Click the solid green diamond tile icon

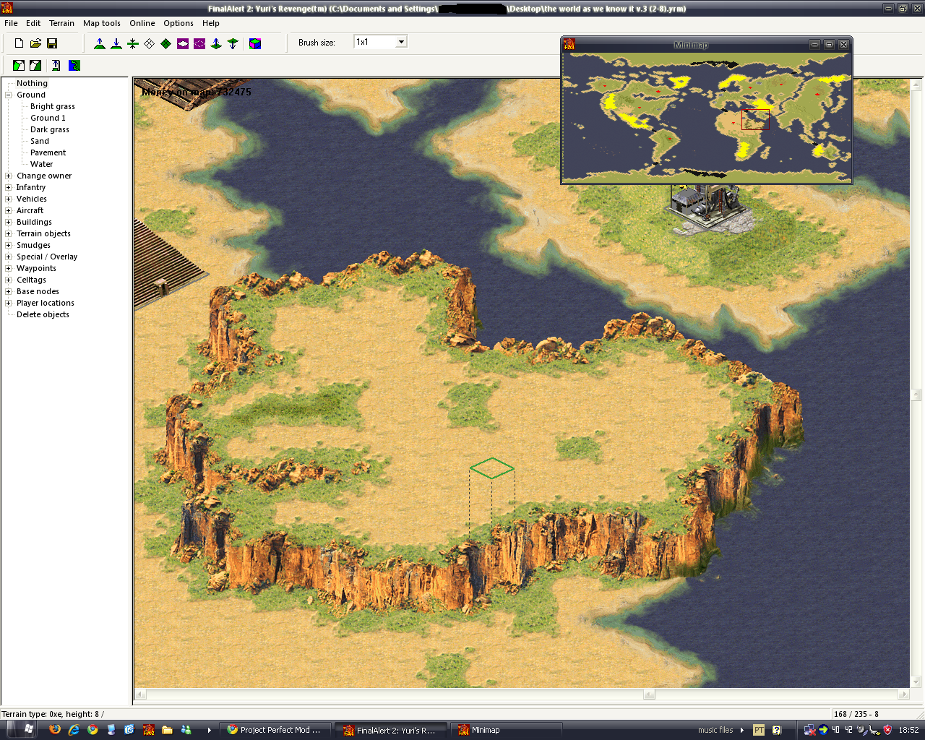click(166, 43)
